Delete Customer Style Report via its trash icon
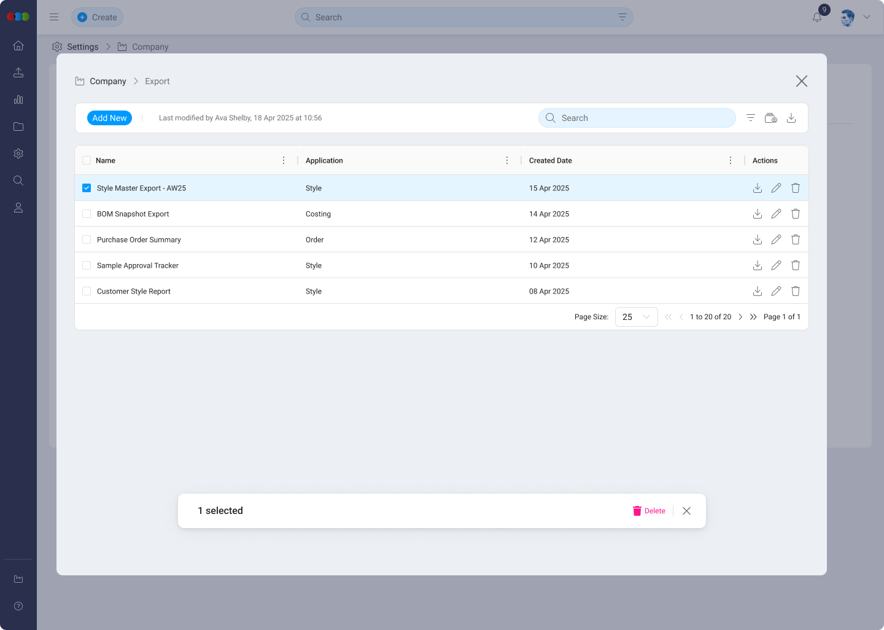The image size is (884, 630). point(795,291)
